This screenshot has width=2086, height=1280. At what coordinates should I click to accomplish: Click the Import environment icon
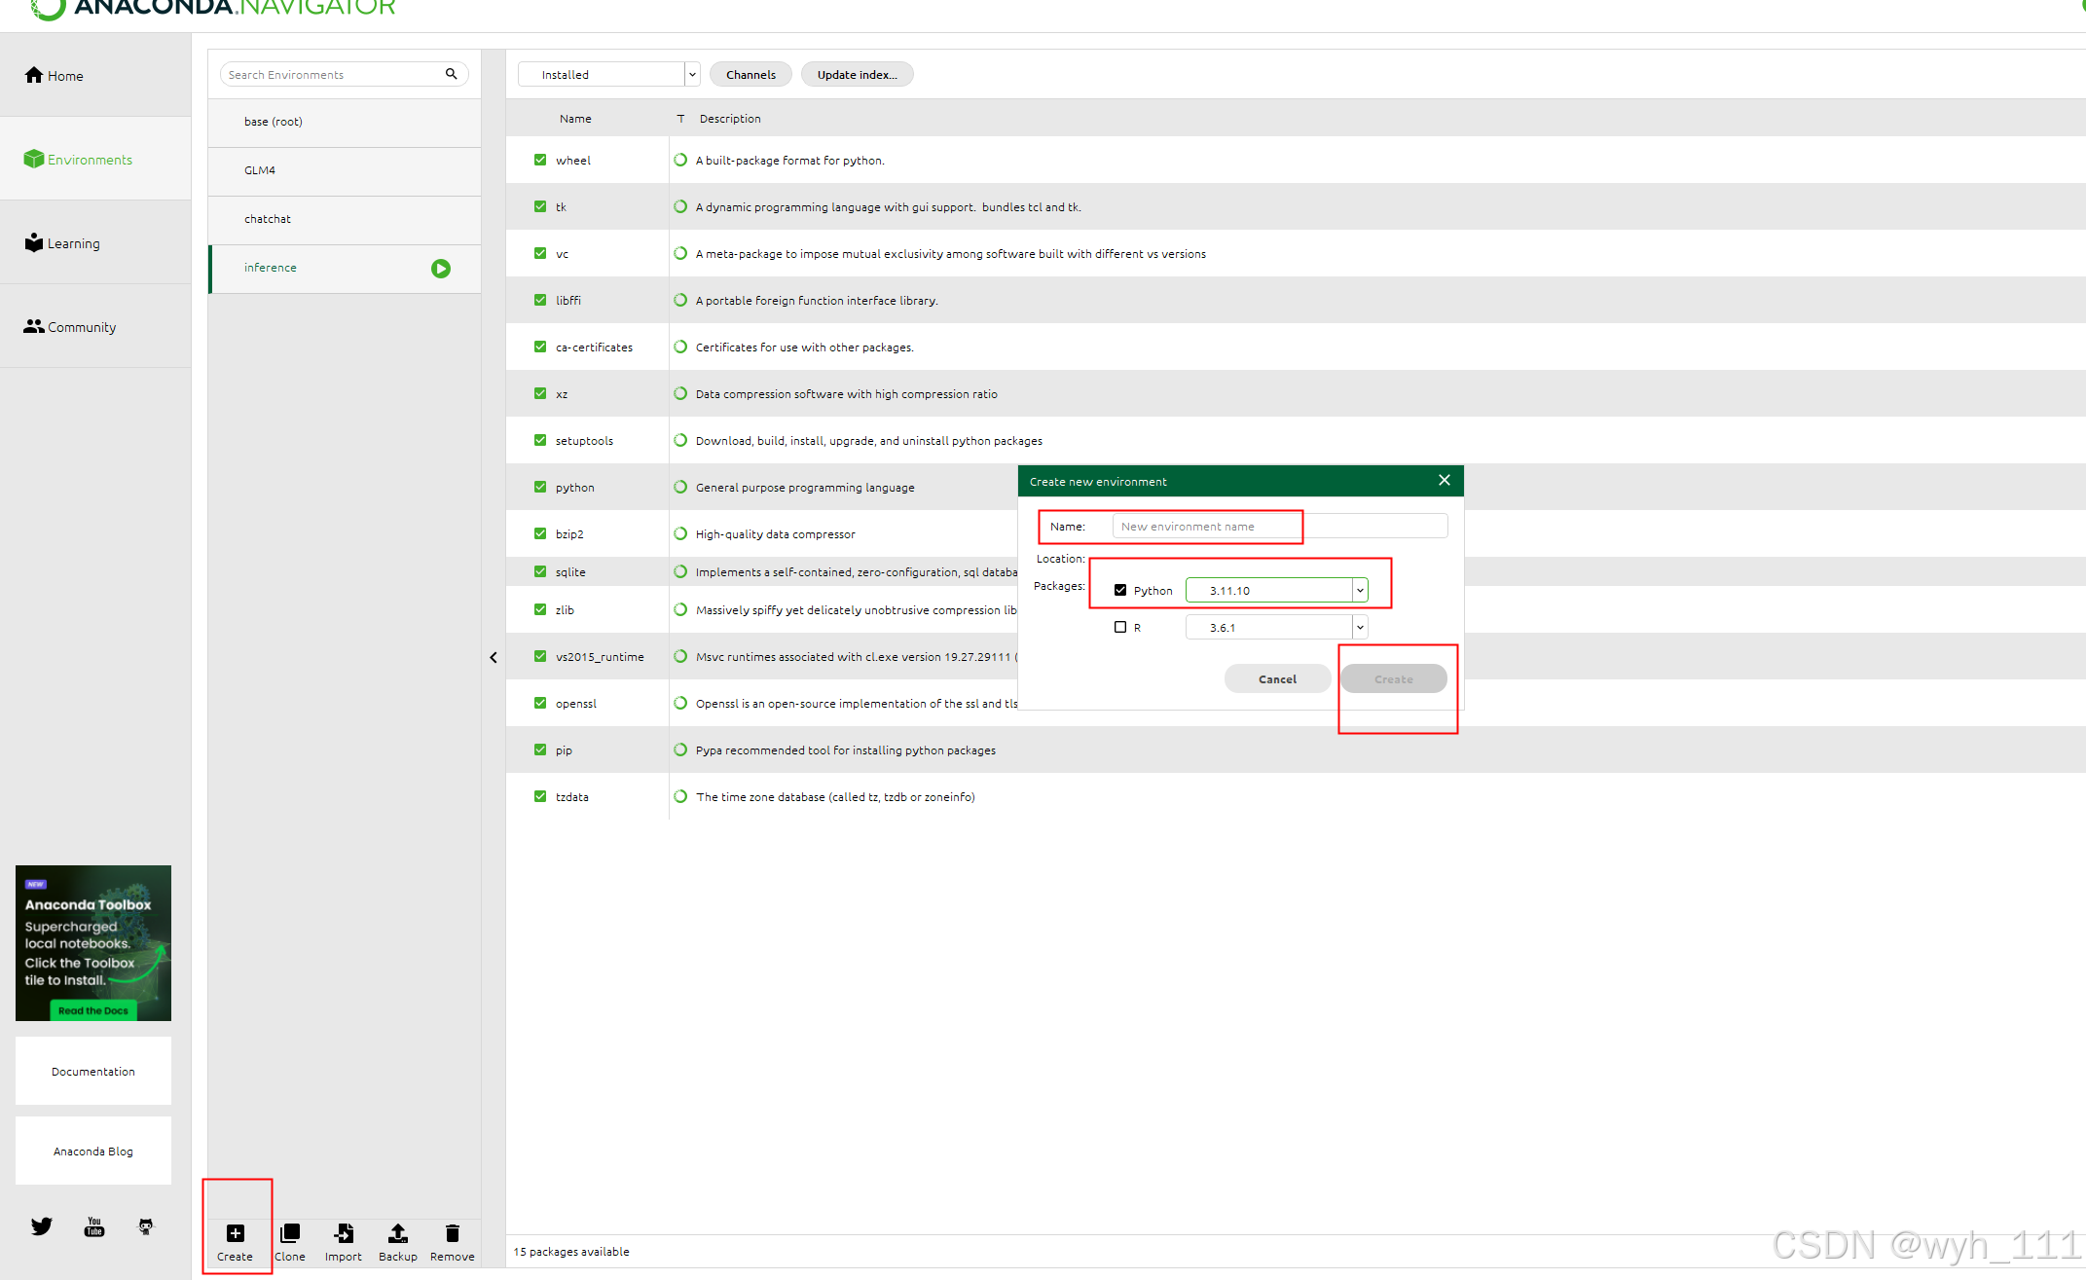click(343, 1233)
